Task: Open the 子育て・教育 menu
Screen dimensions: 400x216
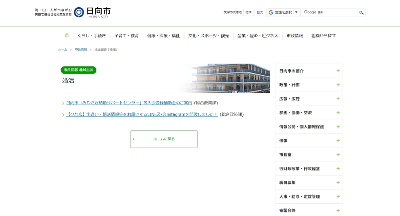Action: 126,36
